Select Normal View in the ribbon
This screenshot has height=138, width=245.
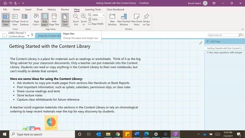(6, 20)
